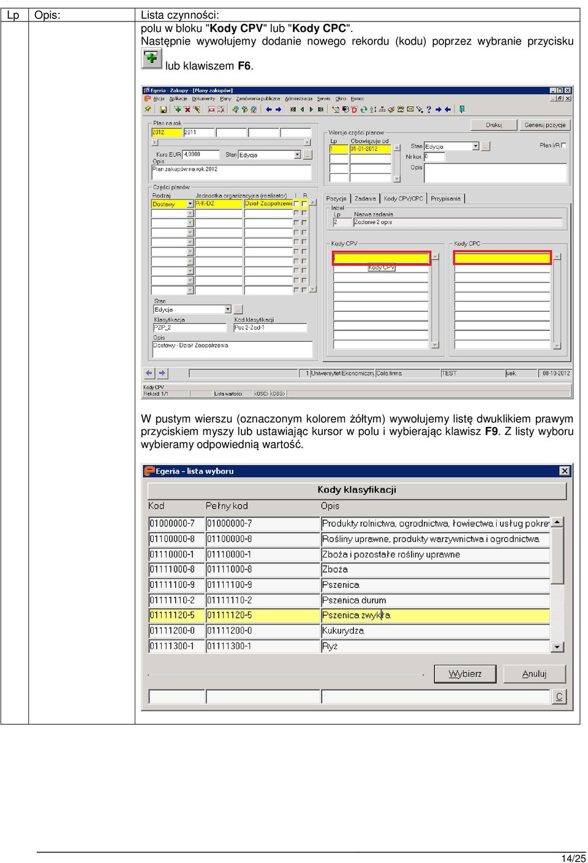Screen dimensions: 588x863
Task: Click the question mark help icon
Action: click(x=429, y=110)
